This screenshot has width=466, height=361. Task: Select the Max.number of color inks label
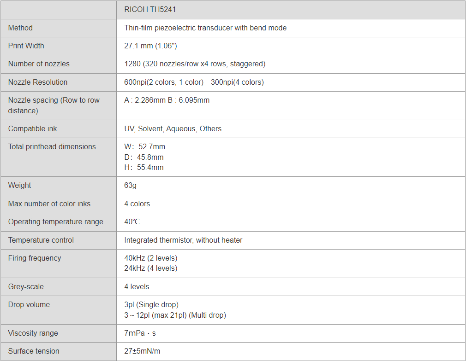click(x=49, y=204)
